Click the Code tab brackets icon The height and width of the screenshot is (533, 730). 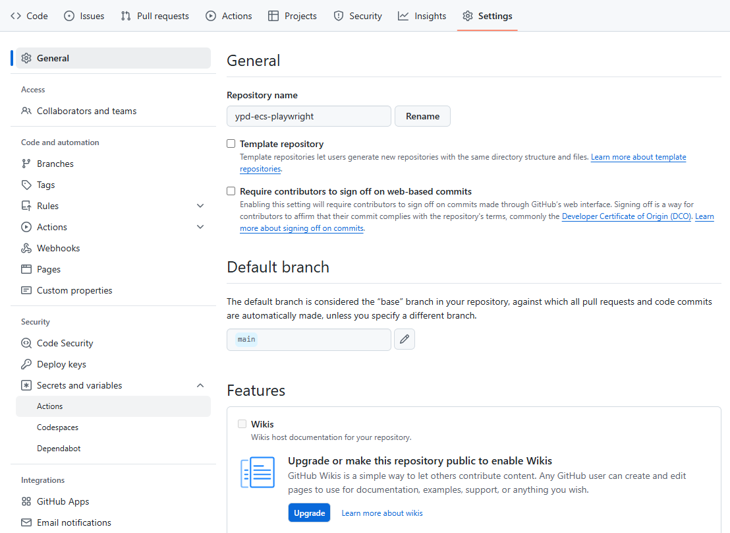point(16,16)
